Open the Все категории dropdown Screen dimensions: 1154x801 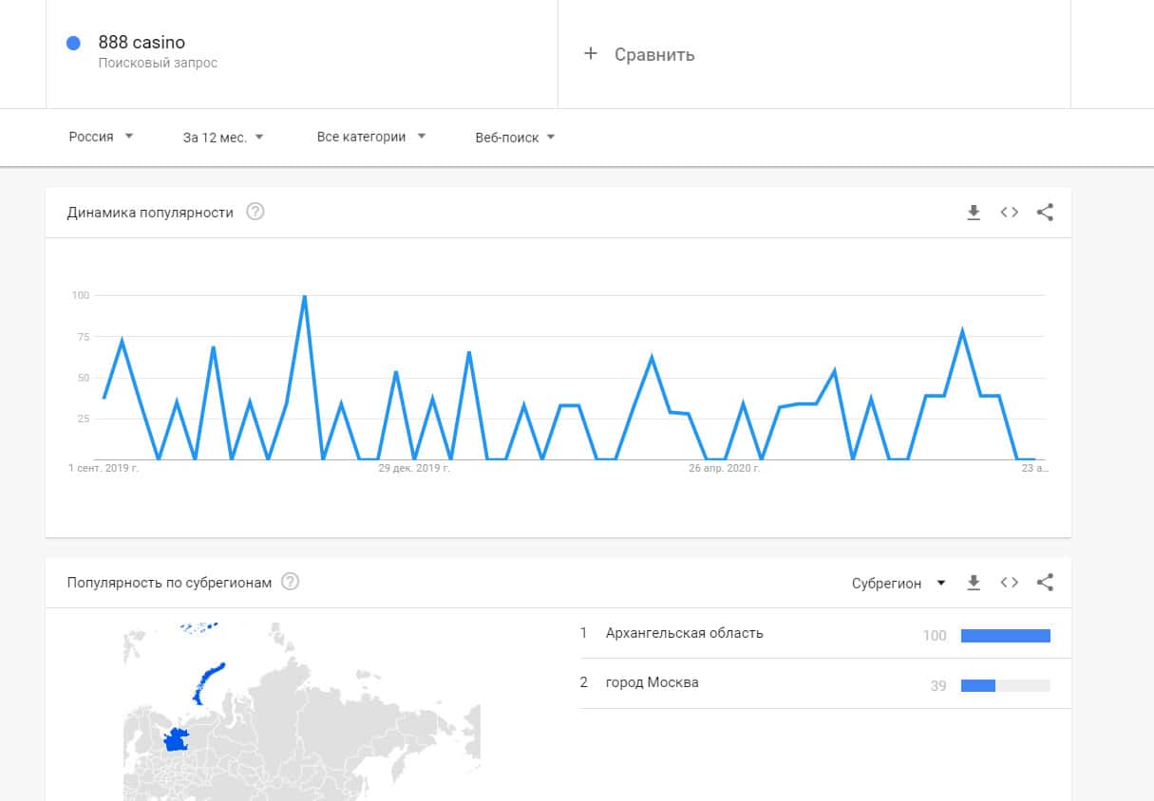(370, 137)
